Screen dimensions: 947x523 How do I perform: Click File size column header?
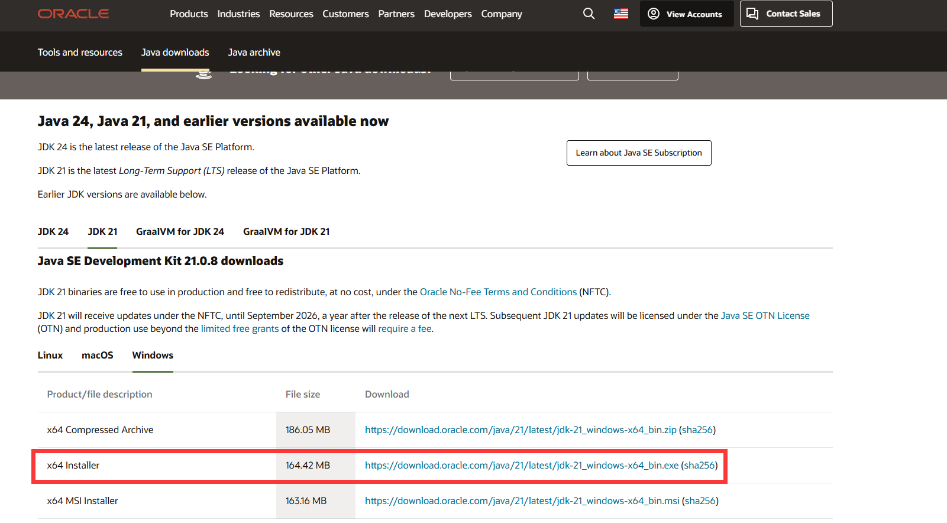point(303,394)
